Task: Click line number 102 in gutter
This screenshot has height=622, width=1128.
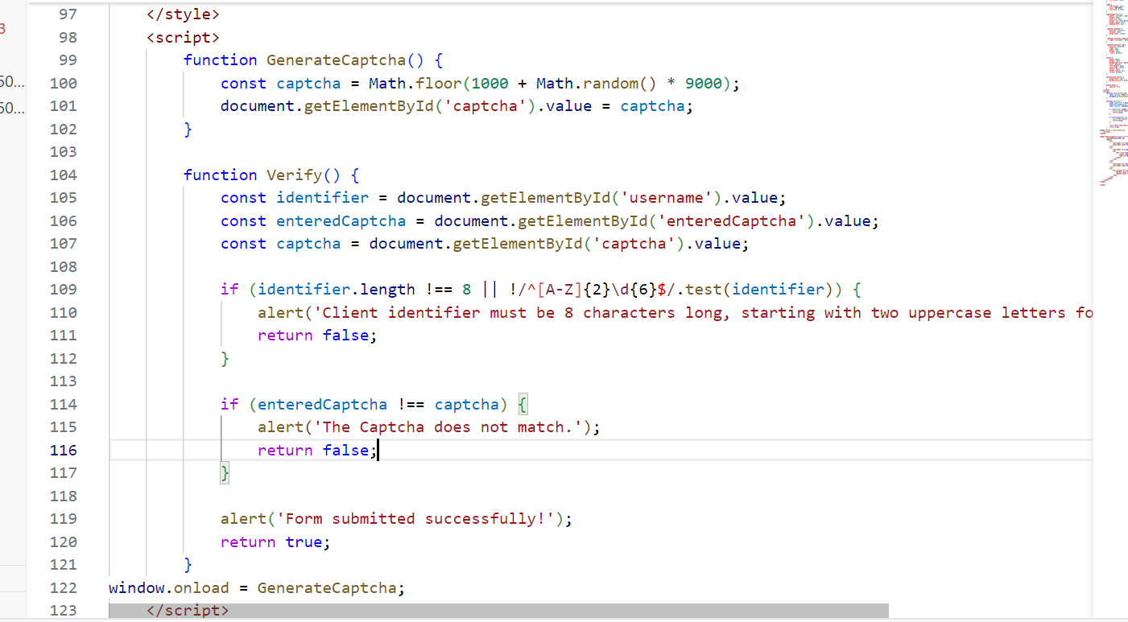Action: pos(64,129)
